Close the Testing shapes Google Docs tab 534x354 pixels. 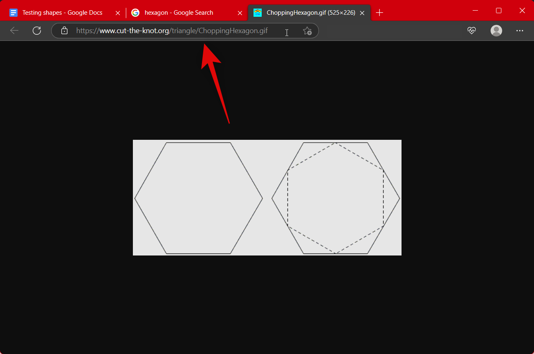pos(118,13)
